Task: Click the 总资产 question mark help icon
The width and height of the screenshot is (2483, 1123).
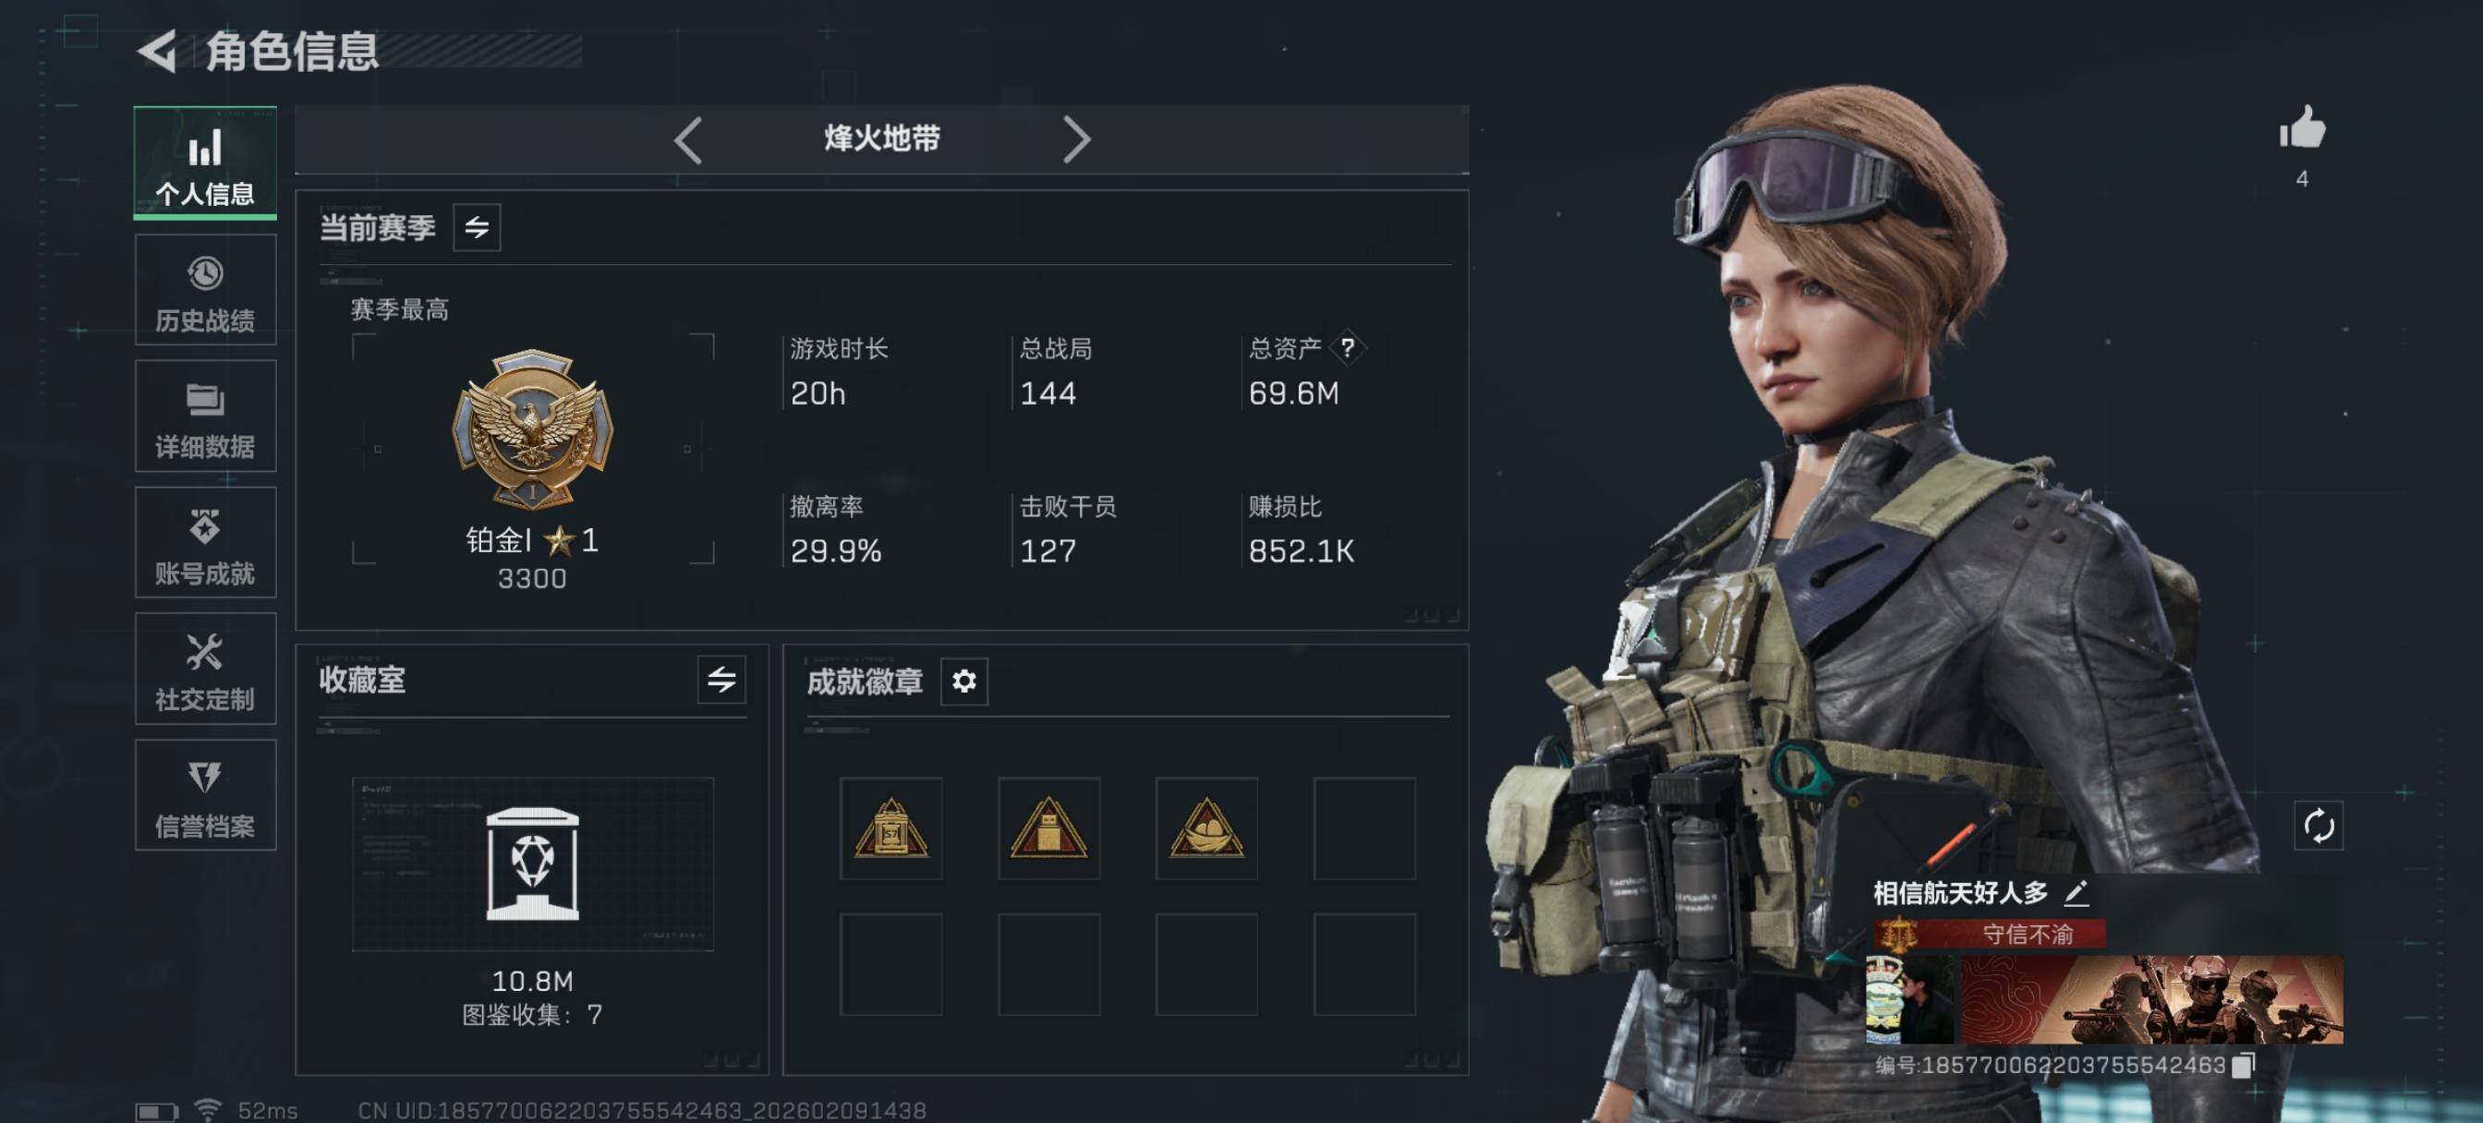Action: click(x=1347, y=348)
